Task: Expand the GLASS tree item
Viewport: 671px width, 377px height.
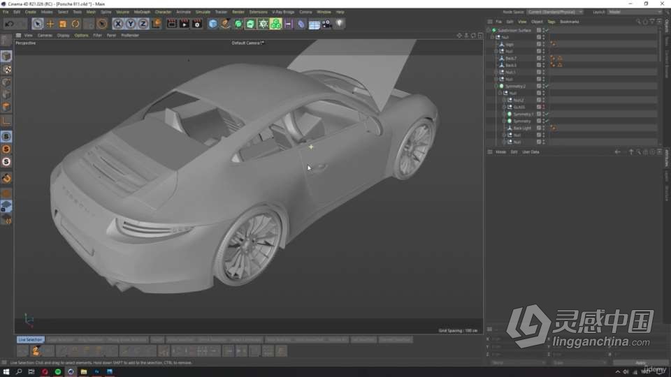Action: point(504,108)
